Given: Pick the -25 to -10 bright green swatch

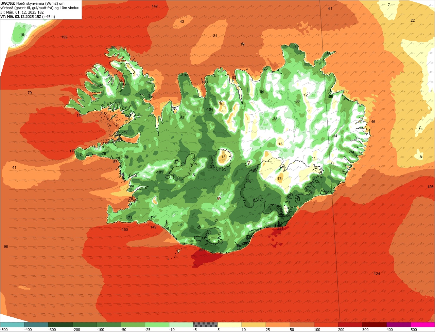Looking at the screenshot, I should click(157, 325).
